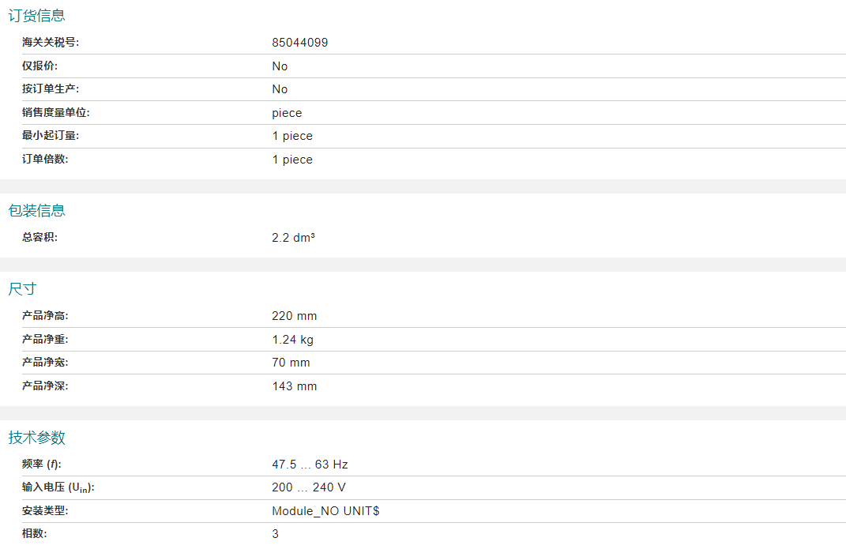Click the 仅报价 No value

[x=280, y=66]
